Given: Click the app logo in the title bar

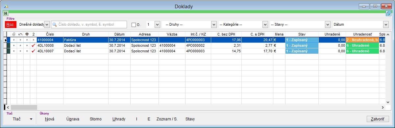Looking at the screenshot, I should [x=6, y=6].
